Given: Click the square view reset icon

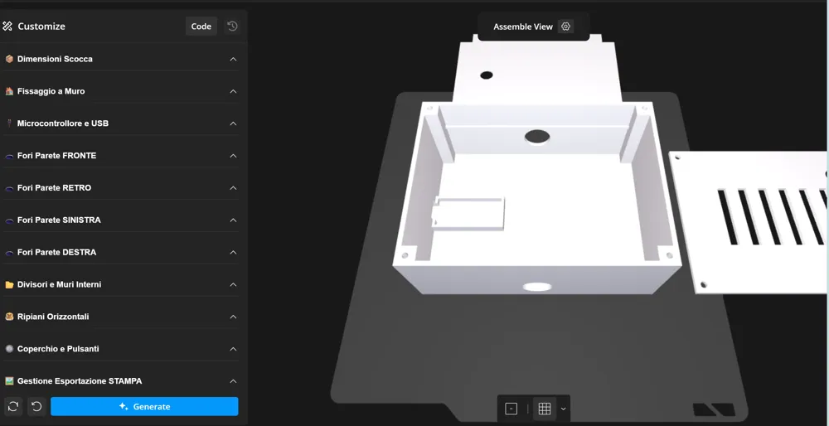Looking at the screenshot, I should coord(511,409).
